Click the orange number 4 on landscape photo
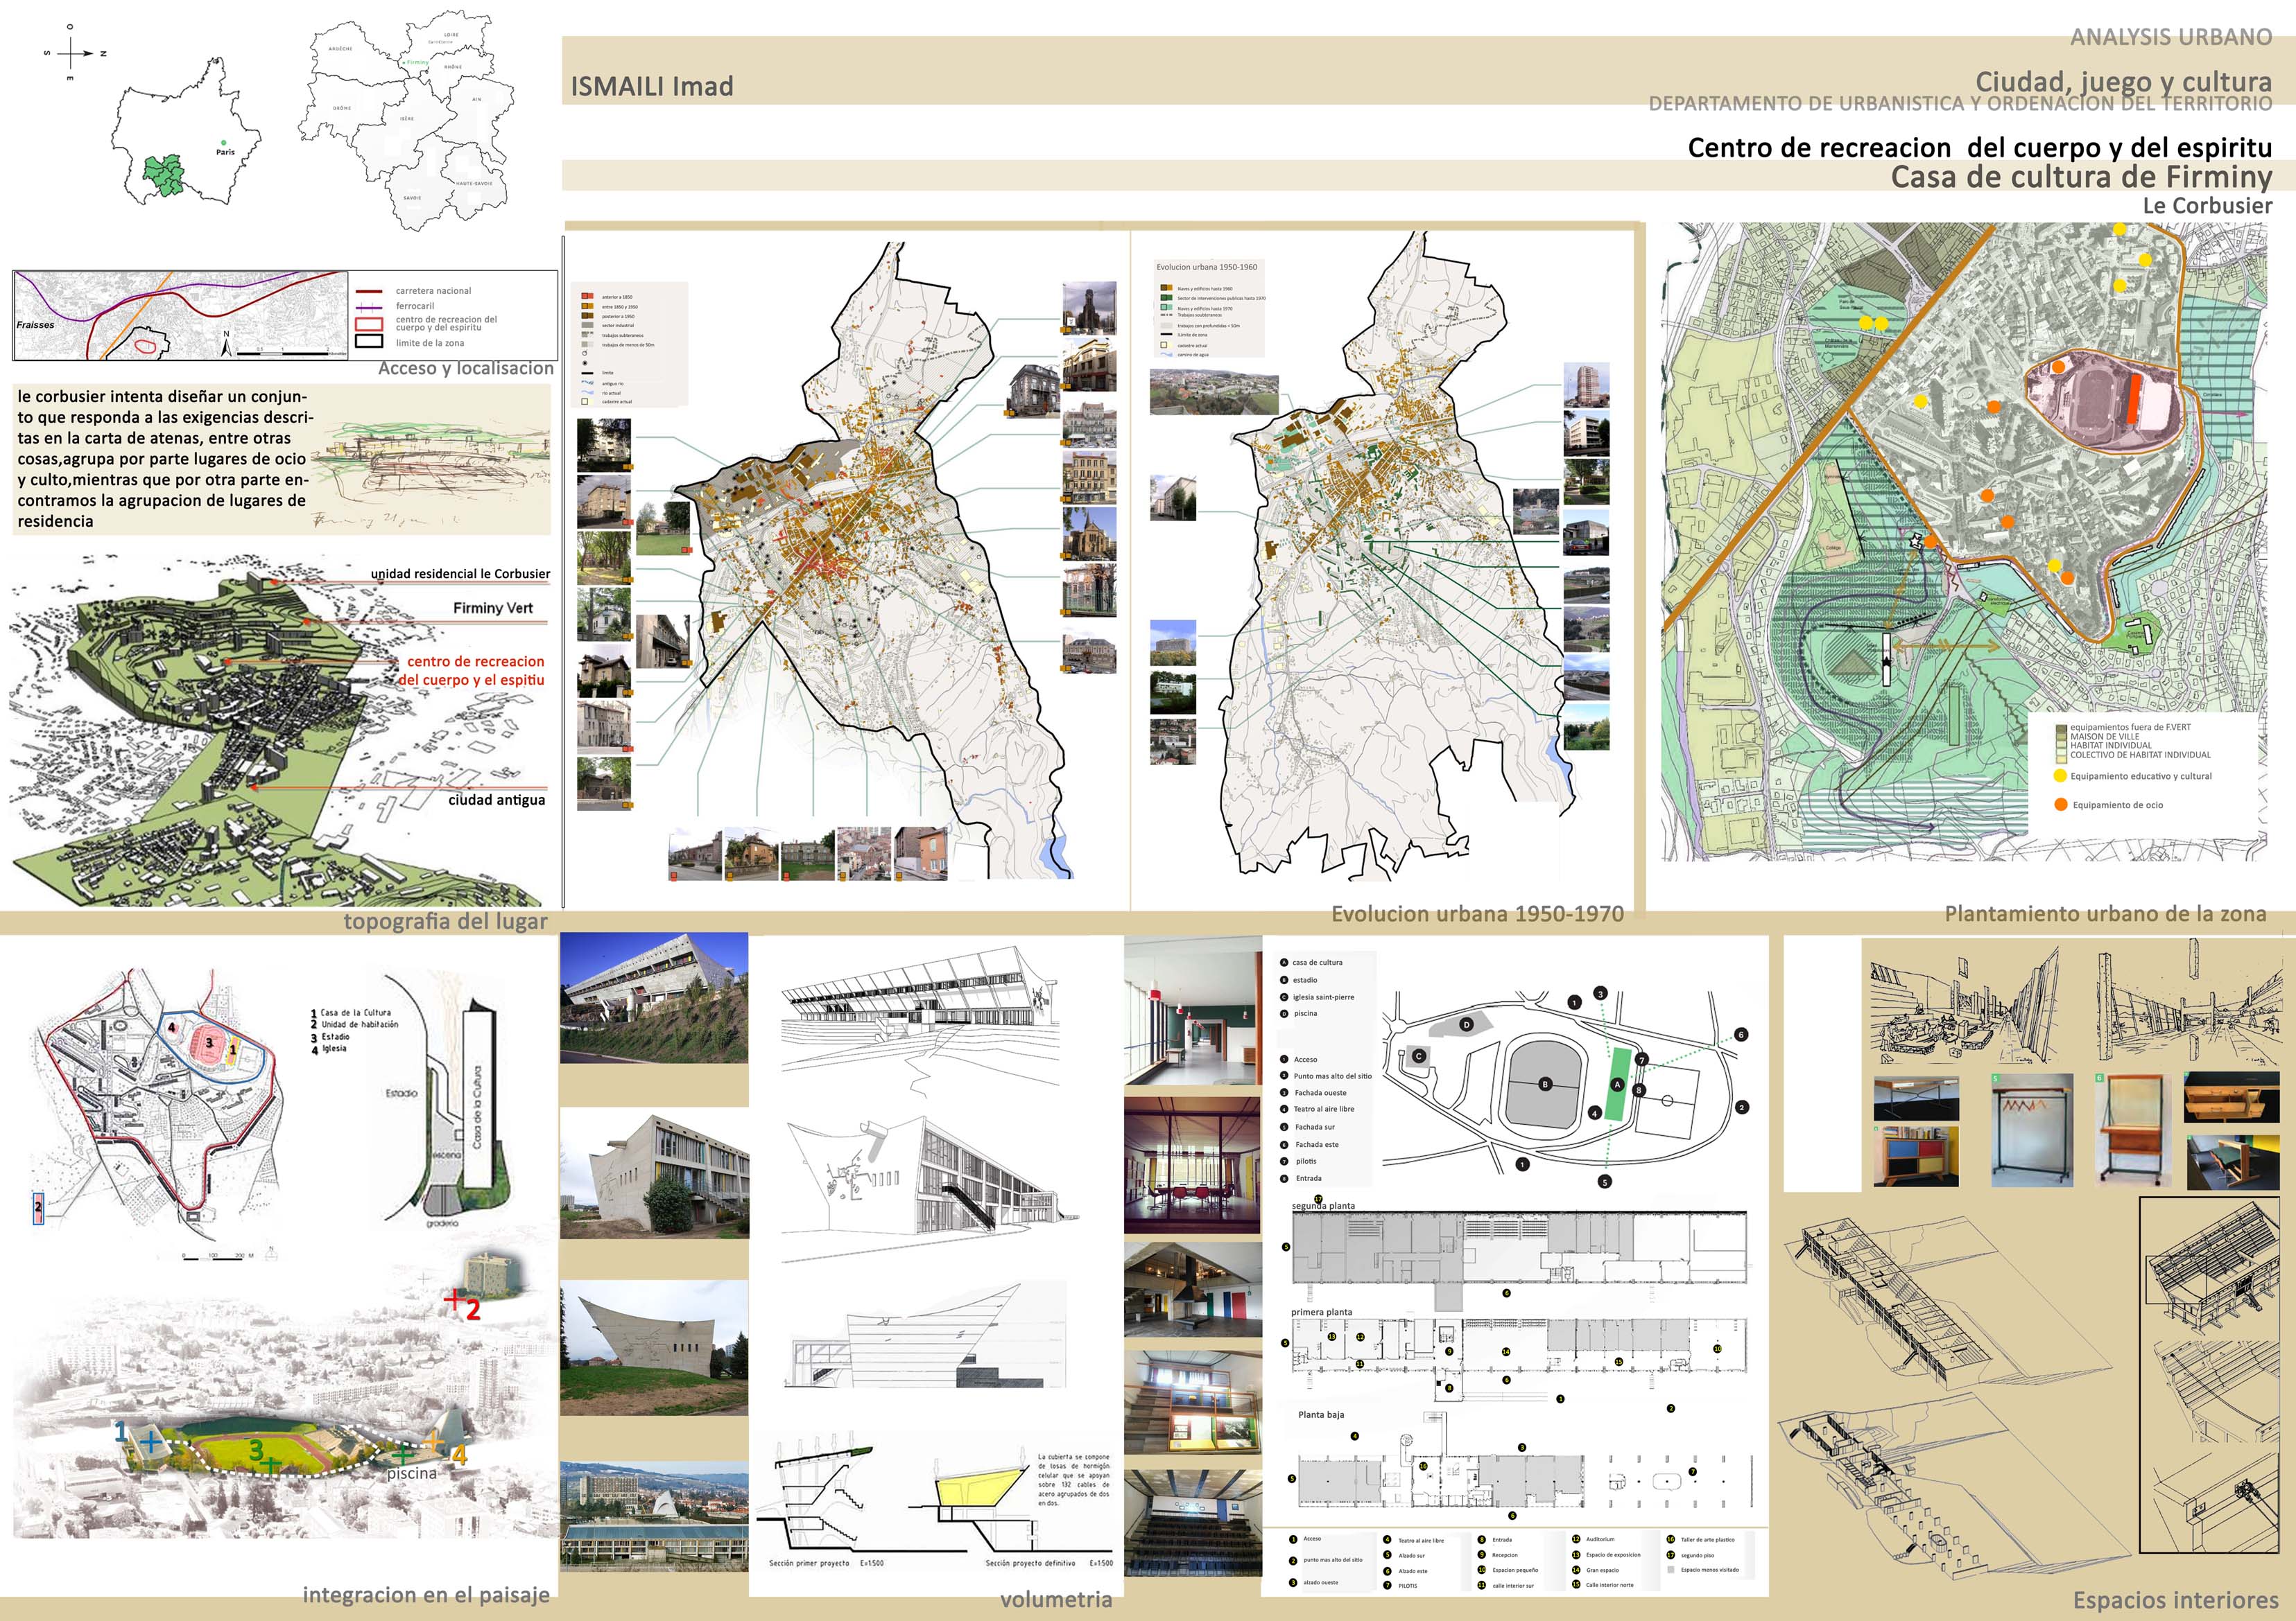 tap(459, 1455)
